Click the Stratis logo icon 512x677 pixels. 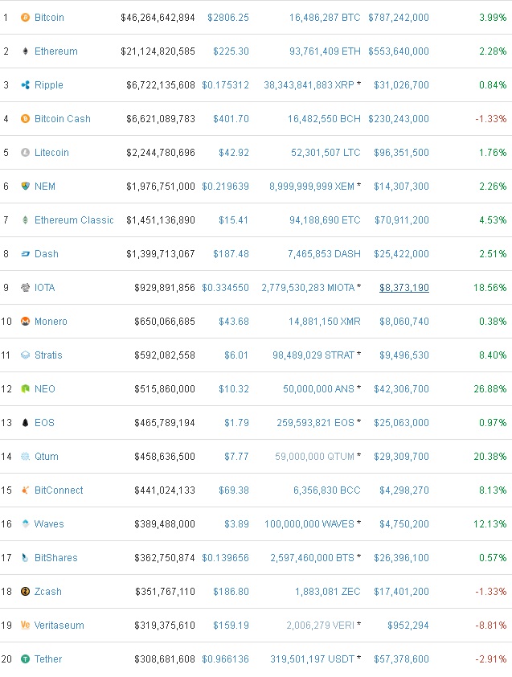pyautogui.click(x=25, y=355)
